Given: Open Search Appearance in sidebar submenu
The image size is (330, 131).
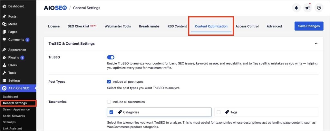Looking at the screenshot, I should pos(16,109).
